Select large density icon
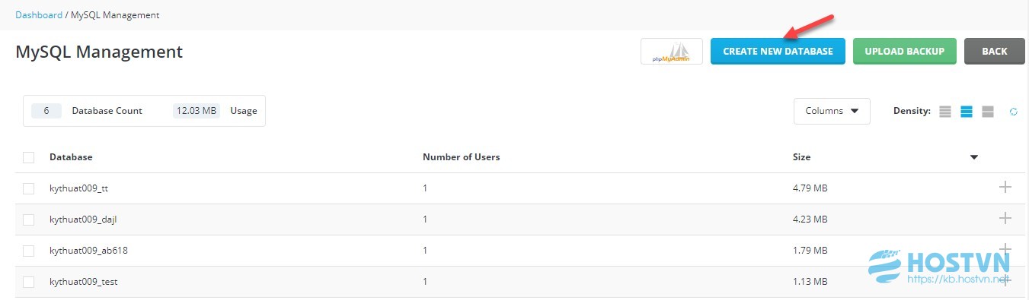The width and height of the screenshot is (1029, 300). click(x=988, y=112)
